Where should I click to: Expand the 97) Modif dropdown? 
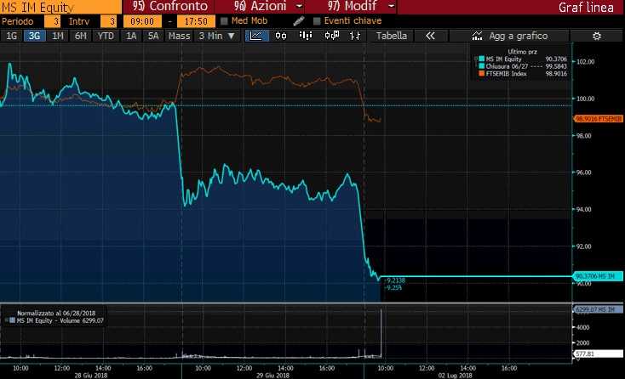pyautogui.click(x=392, y=6)
